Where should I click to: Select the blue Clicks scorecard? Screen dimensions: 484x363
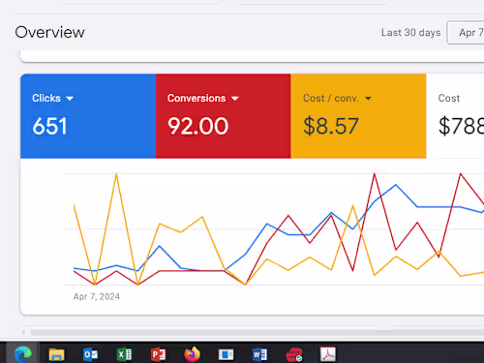88,116
